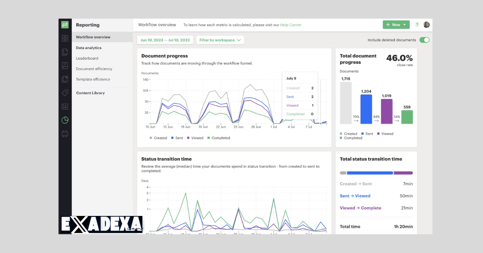Open the Dashboard grid icon in sidebar
The width and height of the screenshot is (483, 253).
(x=65, y=39)
